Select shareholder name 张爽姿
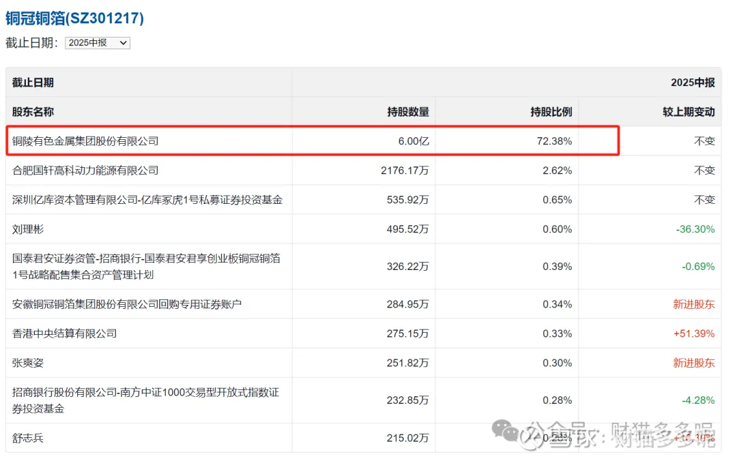 pyautogui.click(x=28, y=363)
